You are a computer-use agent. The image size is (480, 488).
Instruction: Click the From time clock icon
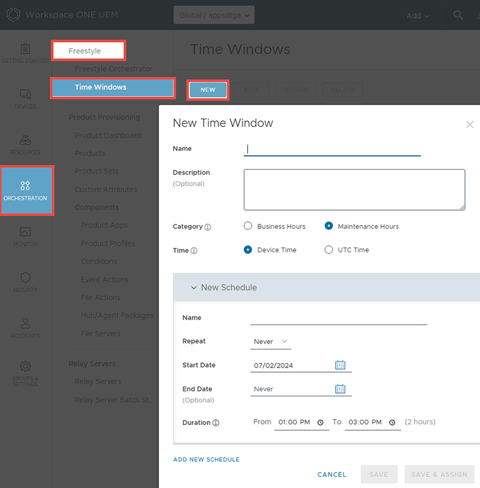[x=321, y=423]
